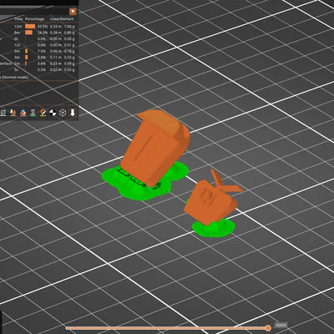
Task: Toggle the color changes icon with colored circles
Action: [23, 113]
